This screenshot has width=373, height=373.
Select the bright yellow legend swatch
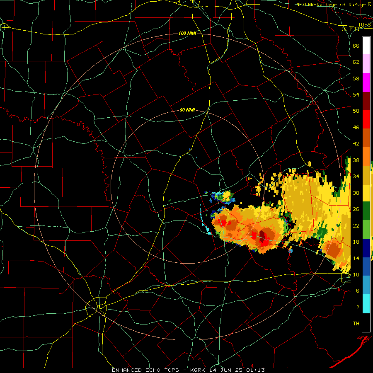click(x=366, y=193)
